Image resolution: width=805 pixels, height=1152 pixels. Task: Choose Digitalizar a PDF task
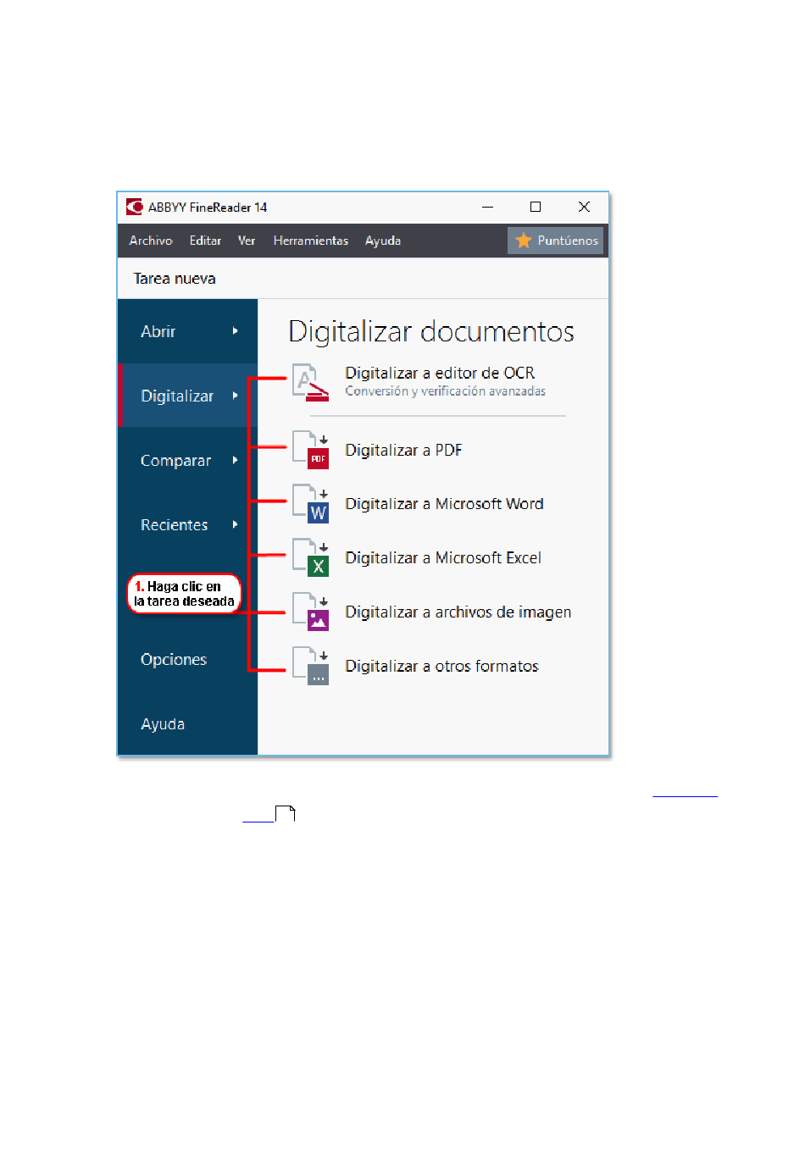403,451
